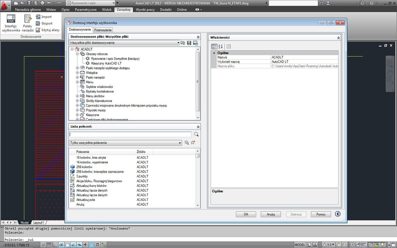The width and height of the screenshot is (397, 248).
Task: Toggle Dynamic input in the status bar
Action: [x=79, y=245]
